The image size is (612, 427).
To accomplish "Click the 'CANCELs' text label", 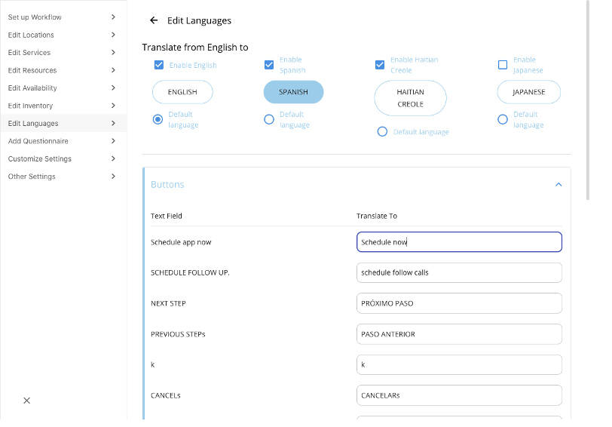I will 166,395.
